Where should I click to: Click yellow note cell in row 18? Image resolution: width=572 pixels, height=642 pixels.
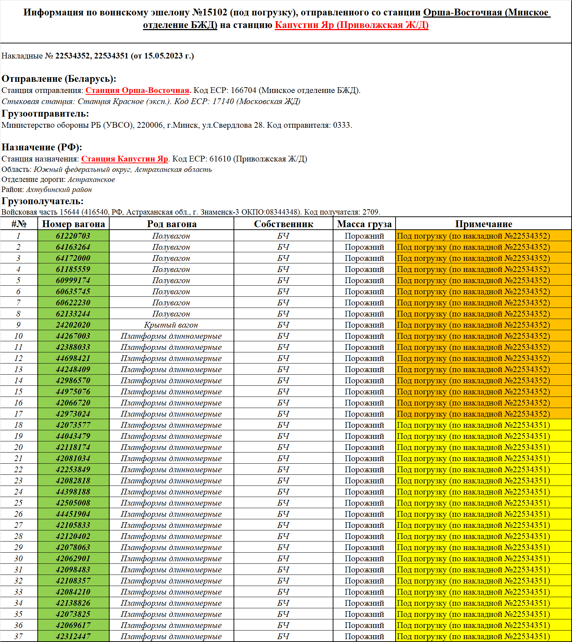pyautogui.click(x=483, y=425)
